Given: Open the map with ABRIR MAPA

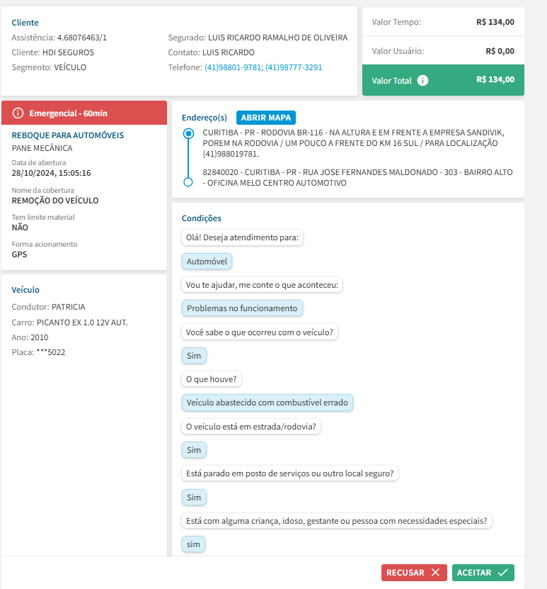Looking at the screenshot, I should 266,118.
